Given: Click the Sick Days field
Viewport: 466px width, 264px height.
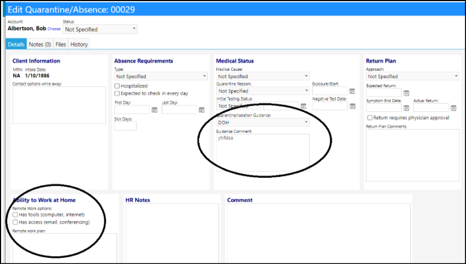Looking at the screenshot, I should click(x=126, y=126).
